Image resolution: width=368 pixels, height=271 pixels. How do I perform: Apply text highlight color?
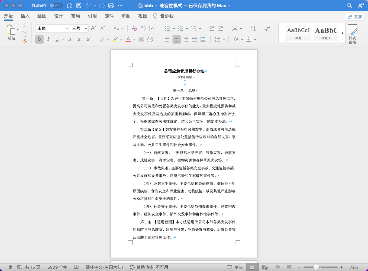[116, 39]
